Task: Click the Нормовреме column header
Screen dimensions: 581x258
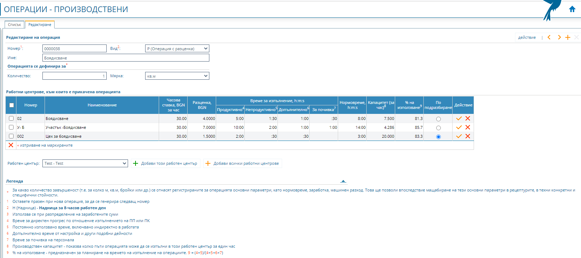Action: tap(352, 105)
